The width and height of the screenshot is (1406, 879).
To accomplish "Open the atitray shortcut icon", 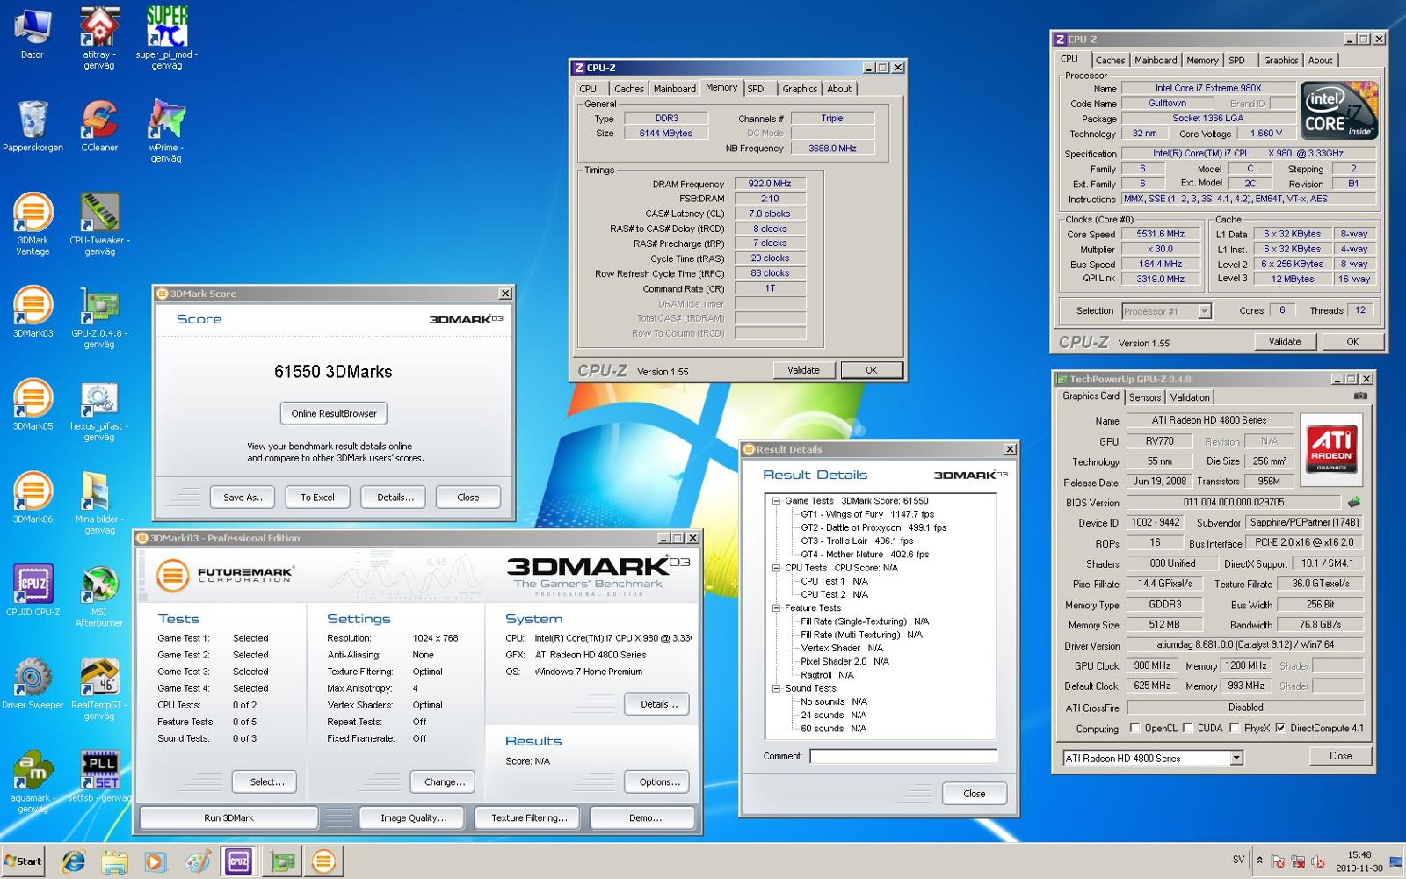I will [98, 37].
